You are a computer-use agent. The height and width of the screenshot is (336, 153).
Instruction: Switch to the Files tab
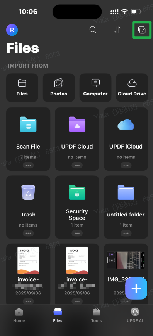coord(58,315)
